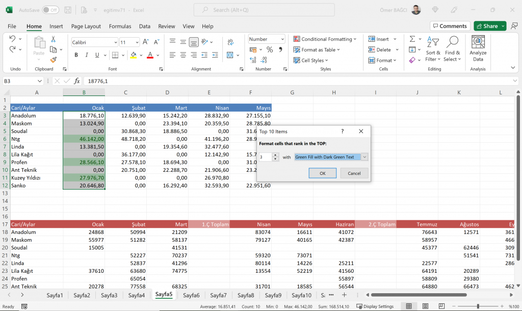This screenshot has width=522, height=311.
Task: Click the Merge & Center icon
Action: 230,55
